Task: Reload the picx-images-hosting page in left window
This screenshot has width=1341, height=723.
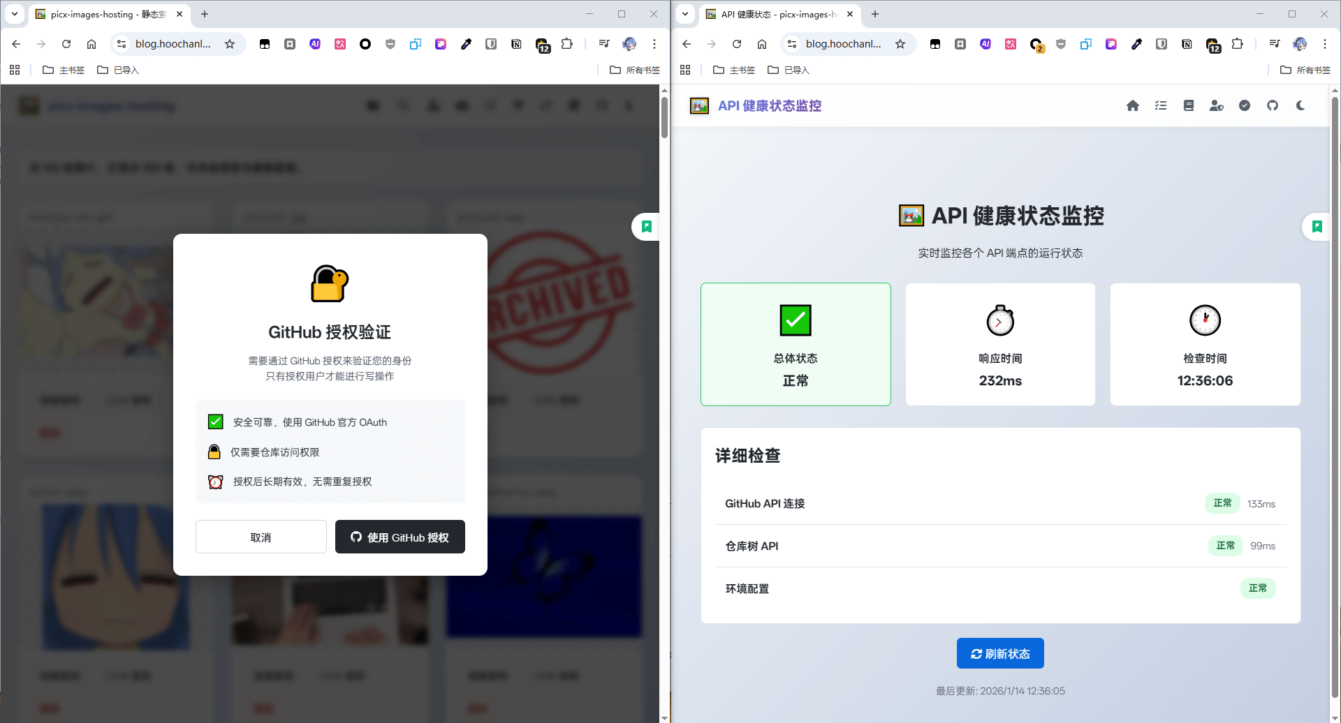Action: (x=66, y=44)
